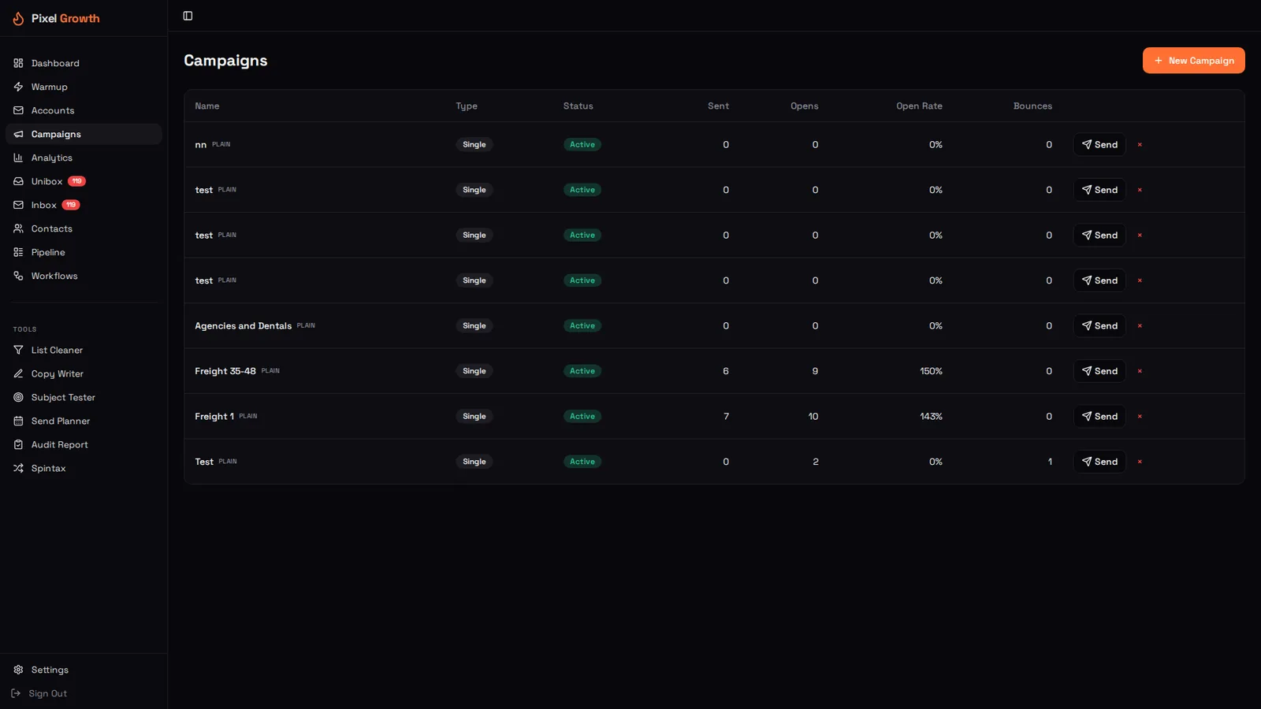Click the Send Planner calendar icon
Viewport: 1261px width, 709px height.
[18, 421]
